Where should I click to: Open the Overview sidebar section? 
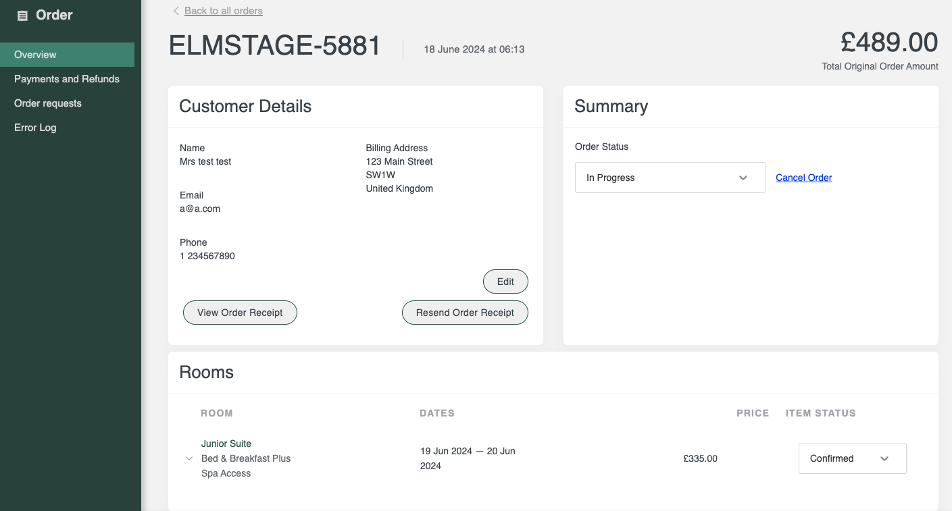pos(68,55)
